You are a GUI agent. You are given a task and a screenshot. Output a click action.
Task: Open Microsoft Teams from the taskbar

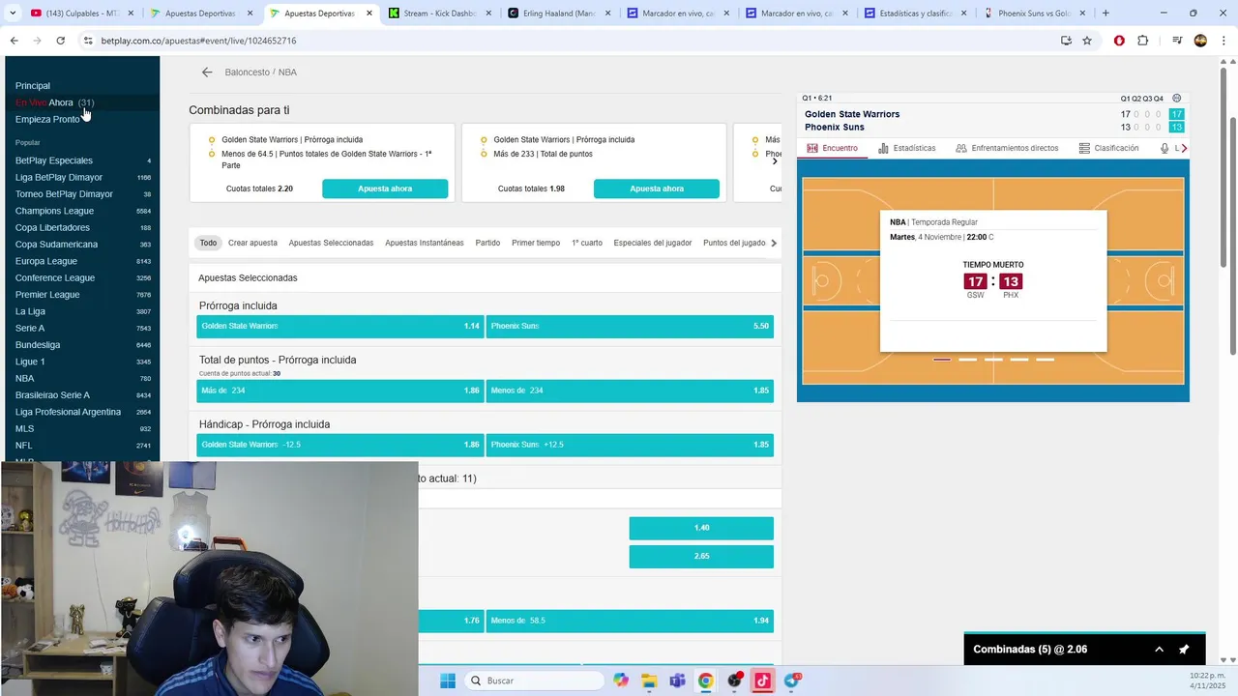click(x=677, y=681)
